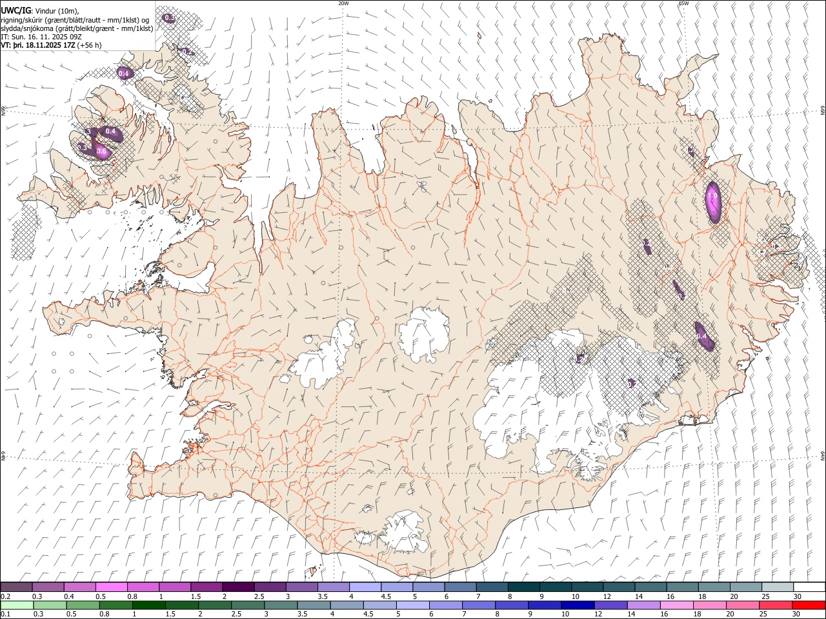The height and width of the screenshot is (619, 826).
Task: Click the 0.1 label on the rain scale
Action: 5,614
